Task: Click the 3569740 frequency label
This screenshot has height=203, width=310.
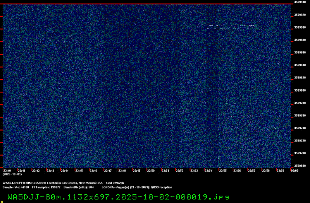Action: (x=300, y=128)
